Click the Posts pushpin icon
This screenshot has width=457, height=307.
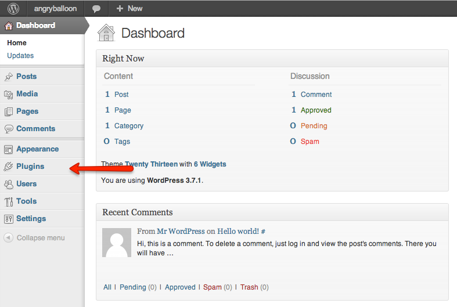point(9,76)
